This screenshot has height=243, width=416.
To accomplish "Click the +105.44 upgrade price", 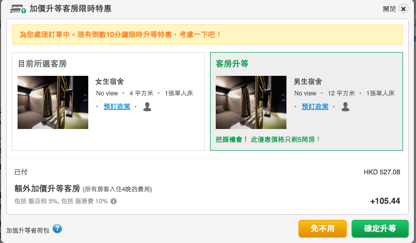I will point(385,201).
